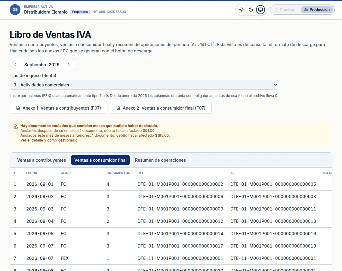This screenshot has height=271, width=342.
Task: Click the DOCUMENTOS column header
Action: [118, 173]
